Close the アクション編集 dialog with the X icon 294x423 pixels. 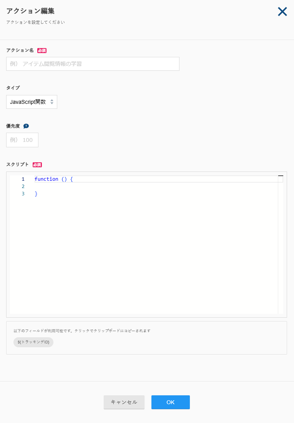click(282, 11)
